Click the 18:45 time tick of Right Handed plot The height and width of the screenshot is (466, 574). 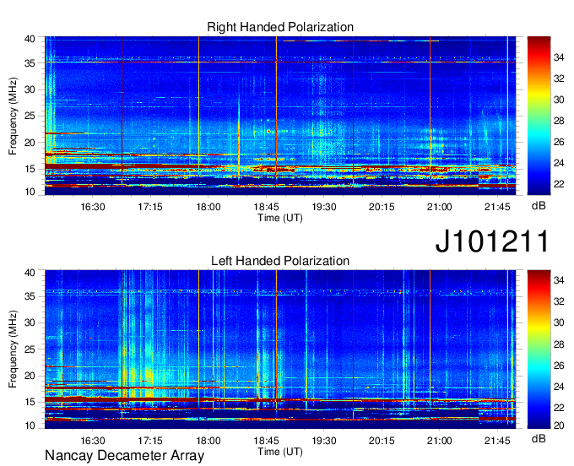click(266, 207)
